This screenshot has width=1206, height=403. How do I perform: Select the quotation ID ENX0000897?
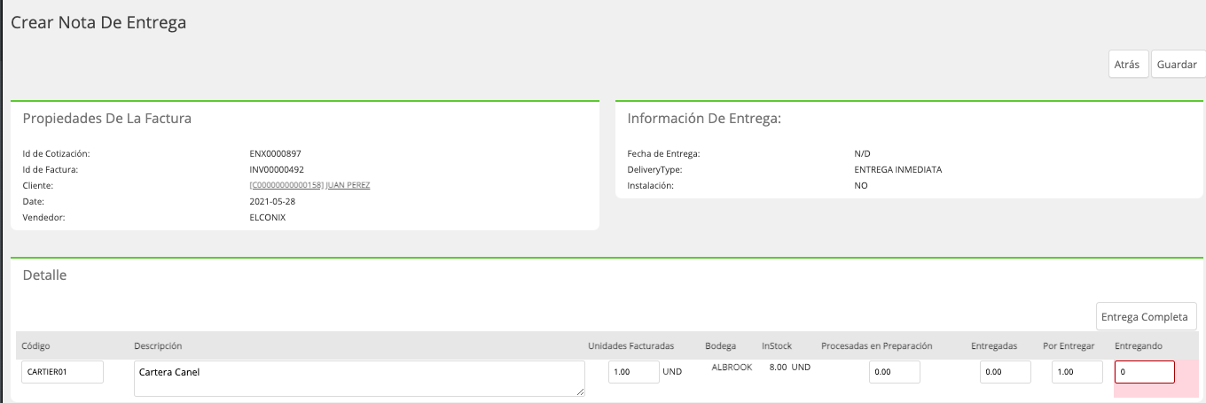(x=276, y=153)
